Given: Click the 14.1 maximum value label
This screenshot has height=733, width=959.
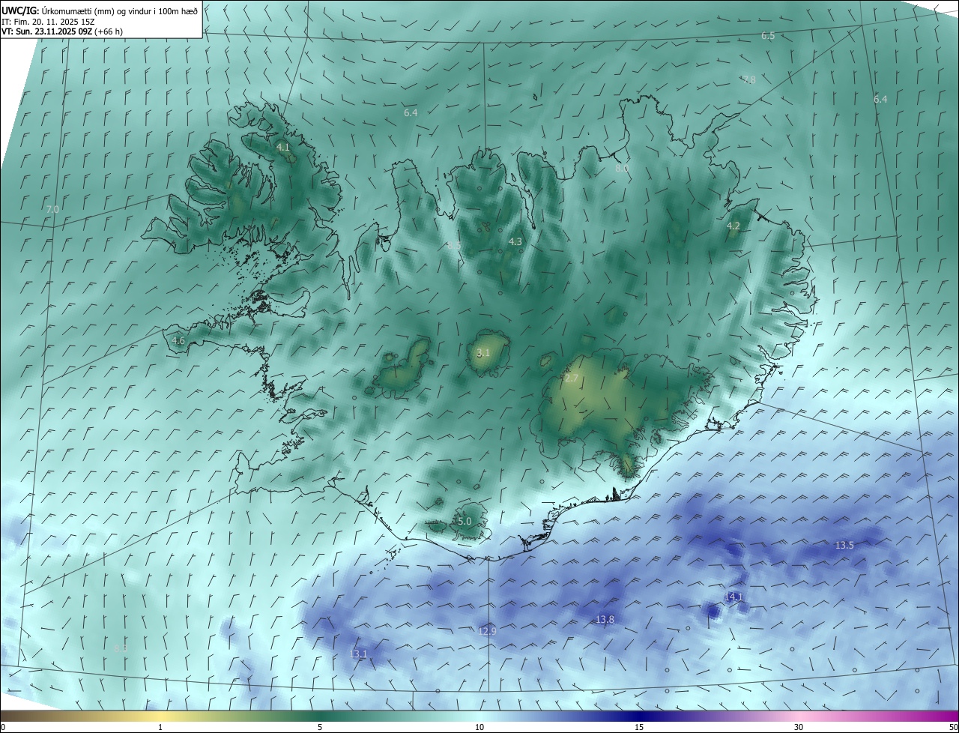Looking at the screenshot, I should [x=733, y=597].
